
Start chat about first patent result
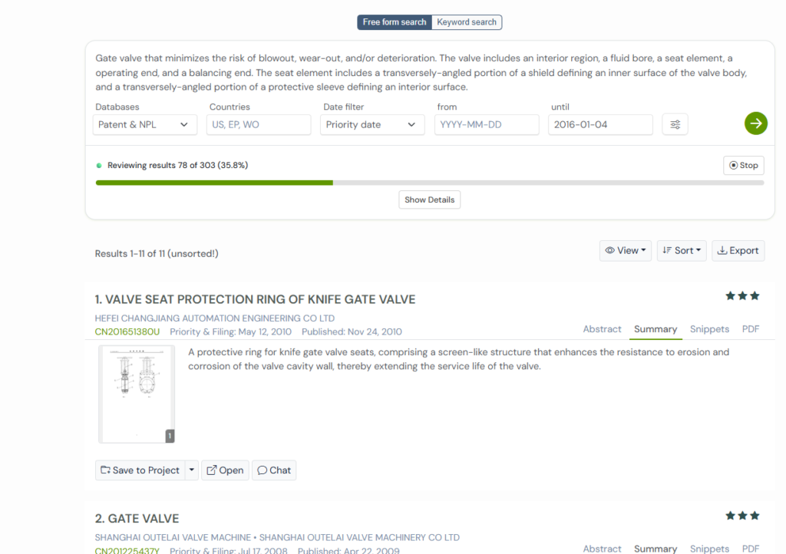pos(274,470)
